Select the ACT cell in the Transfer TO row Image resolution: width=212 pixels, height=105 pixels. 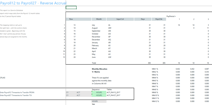78,95
